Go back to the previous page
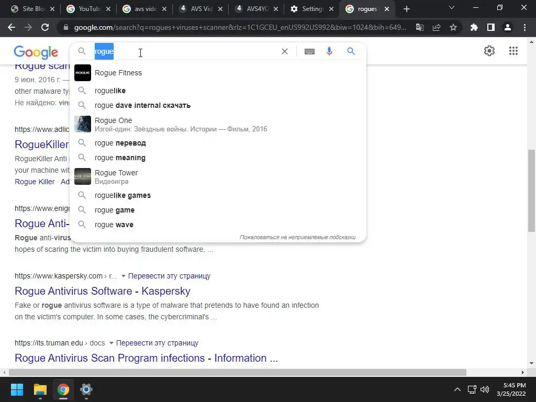The image size is (536, 402). tap(12, 27)
